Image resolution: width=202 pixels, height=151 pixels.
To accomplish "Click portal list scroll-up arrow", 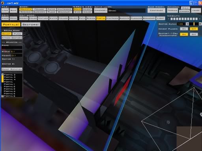I will [2, 74].
